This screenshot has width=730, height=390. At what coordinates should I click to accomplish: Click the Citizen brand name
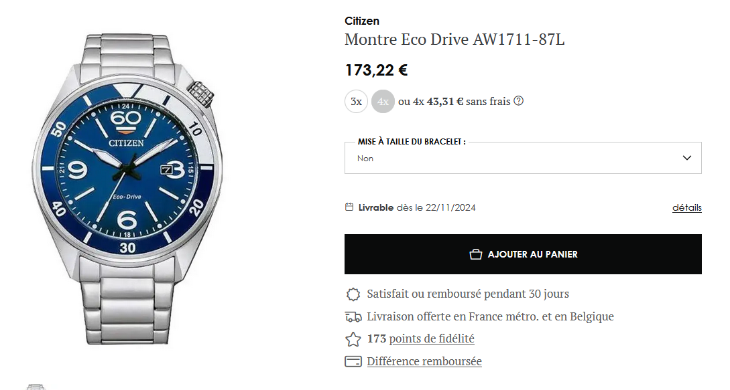click(362, 21)
